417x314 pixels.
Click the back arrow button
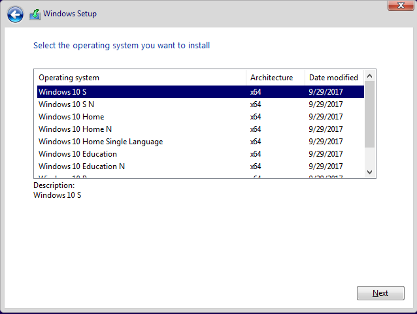click(14, 14)
